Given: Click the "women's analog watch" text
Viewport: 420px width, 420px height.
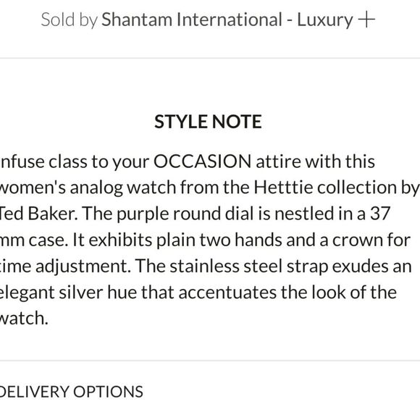Looking at the screenshot, I should click(x=88, y=188).
